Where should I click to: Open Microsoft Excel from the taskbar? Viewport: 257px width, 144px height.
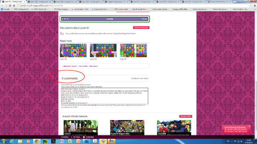point(70,141)
